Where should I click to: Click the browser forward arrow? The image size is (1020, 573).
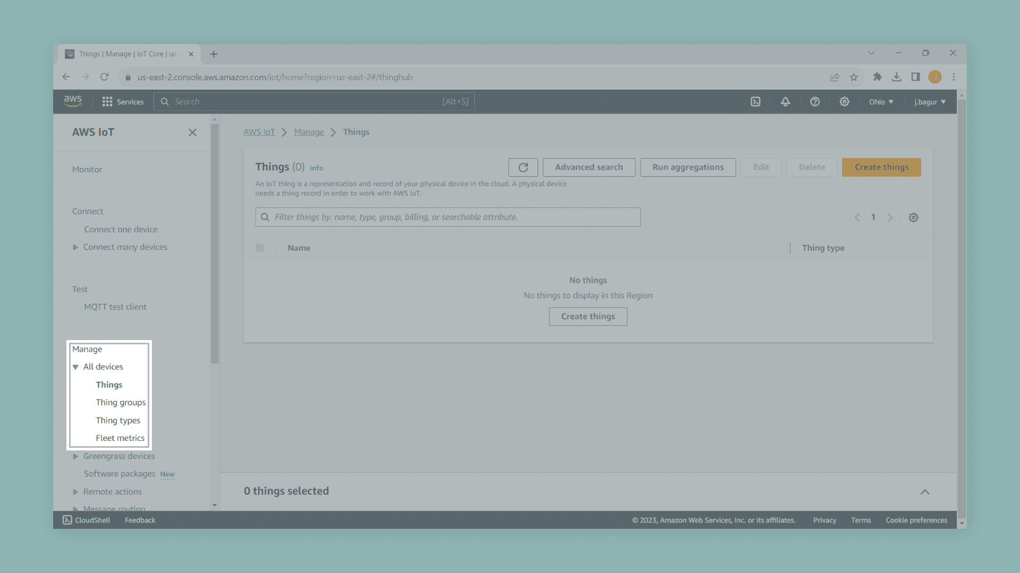click(x=85, y=77)
